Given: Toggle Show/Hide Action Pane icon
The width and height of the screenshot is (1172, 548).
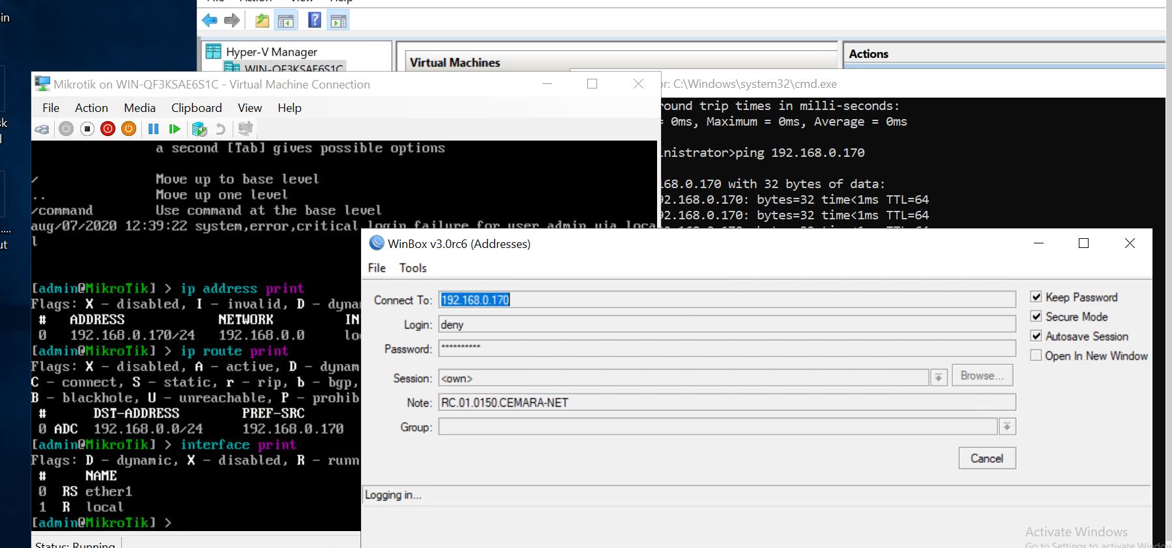Looking at the screenshot, I should click(339, 21).
